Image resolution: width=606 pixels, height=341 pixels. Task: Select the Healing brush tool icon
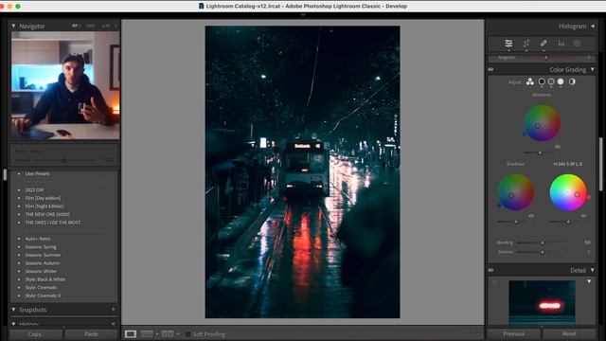(544, 44)
